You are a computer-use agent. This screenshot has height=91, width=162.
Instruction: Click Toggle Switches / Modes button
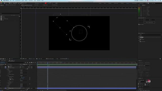(24, 90)
